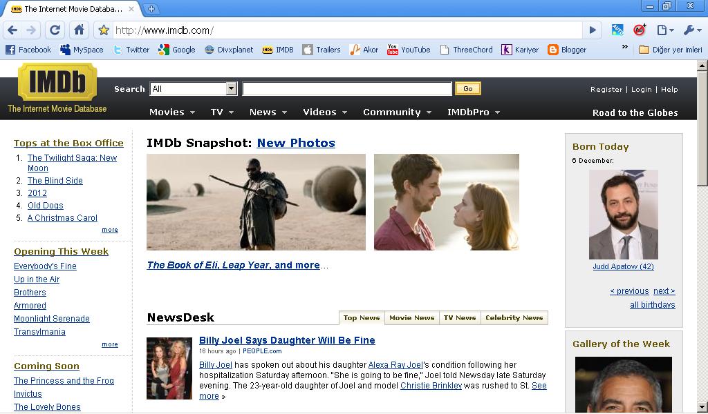
Task: Open the Leap Year photo thumbnail
Action: pos(447,201)
